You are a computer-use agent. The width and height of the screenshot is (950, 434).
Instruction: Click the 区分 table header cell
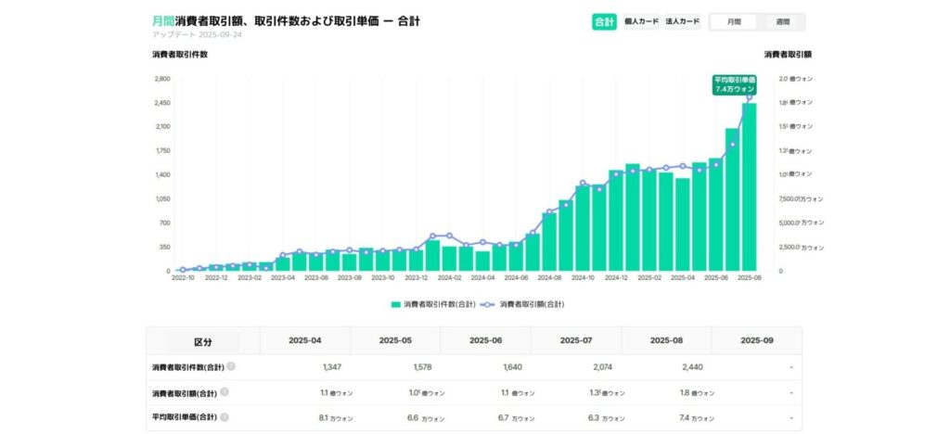pos(202,341)
